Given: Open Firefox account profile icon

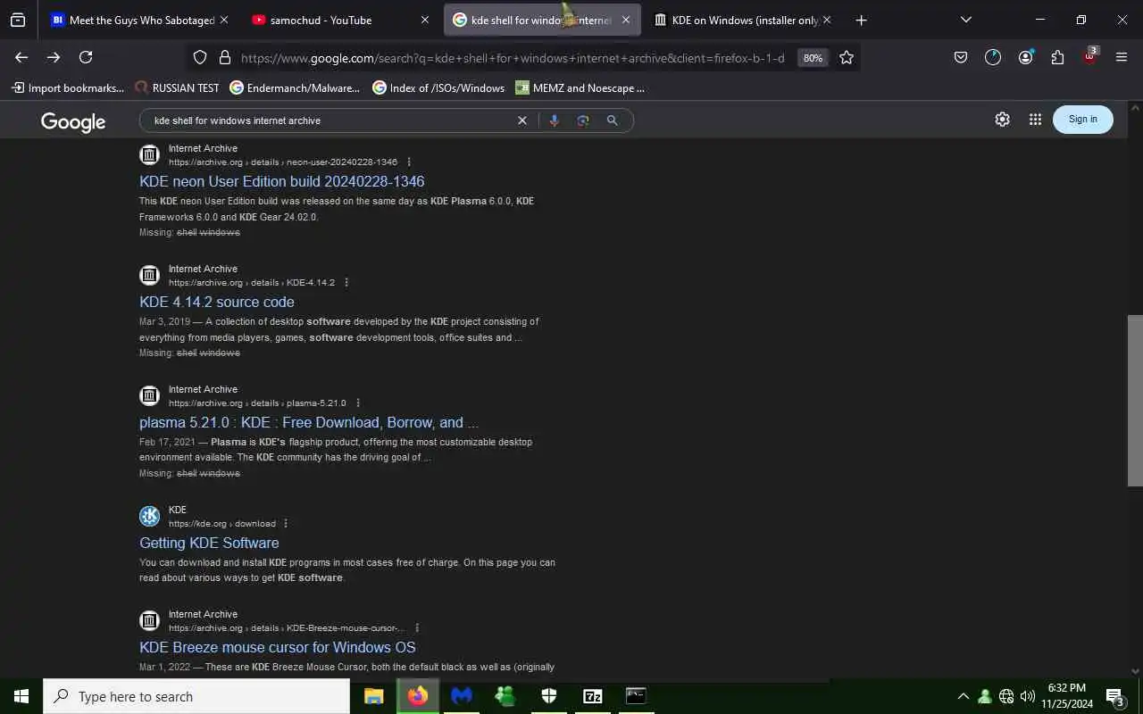Looking at the screenshot, I should (1025, 57).
